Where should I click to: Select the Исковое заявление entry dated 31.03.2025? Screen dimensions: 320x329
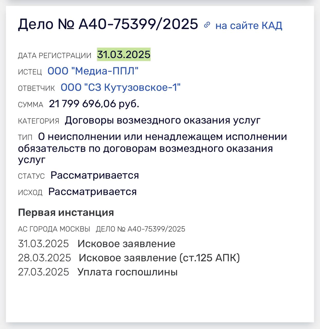126,244
